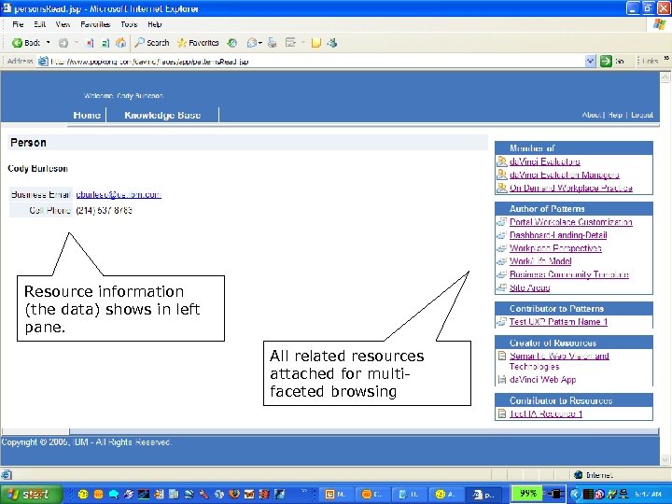Viewport: 672px width, 504px height.
Task: Open the Business Community Template link
Action: pyautogui.click(x=569, y=274)
